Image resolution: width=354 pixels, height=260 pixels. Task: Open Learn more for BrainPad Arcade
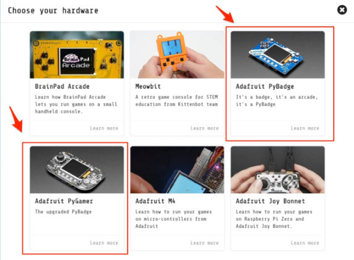(104, 128)
